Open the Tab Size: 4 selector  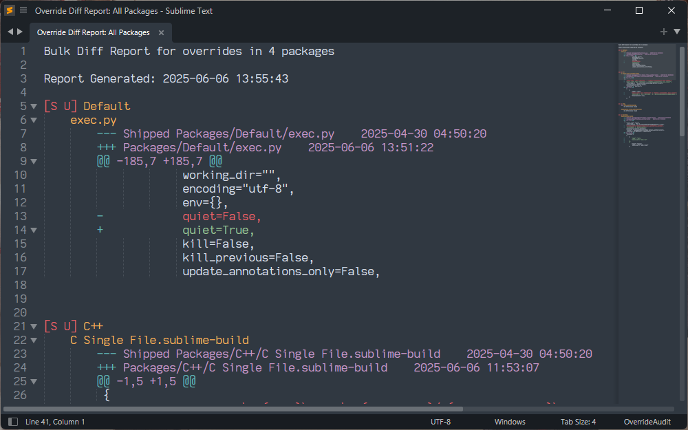coord(578,422)
